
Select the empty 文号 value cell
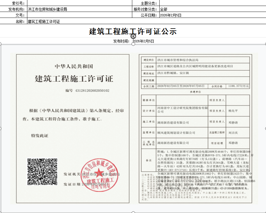point(79,15)
